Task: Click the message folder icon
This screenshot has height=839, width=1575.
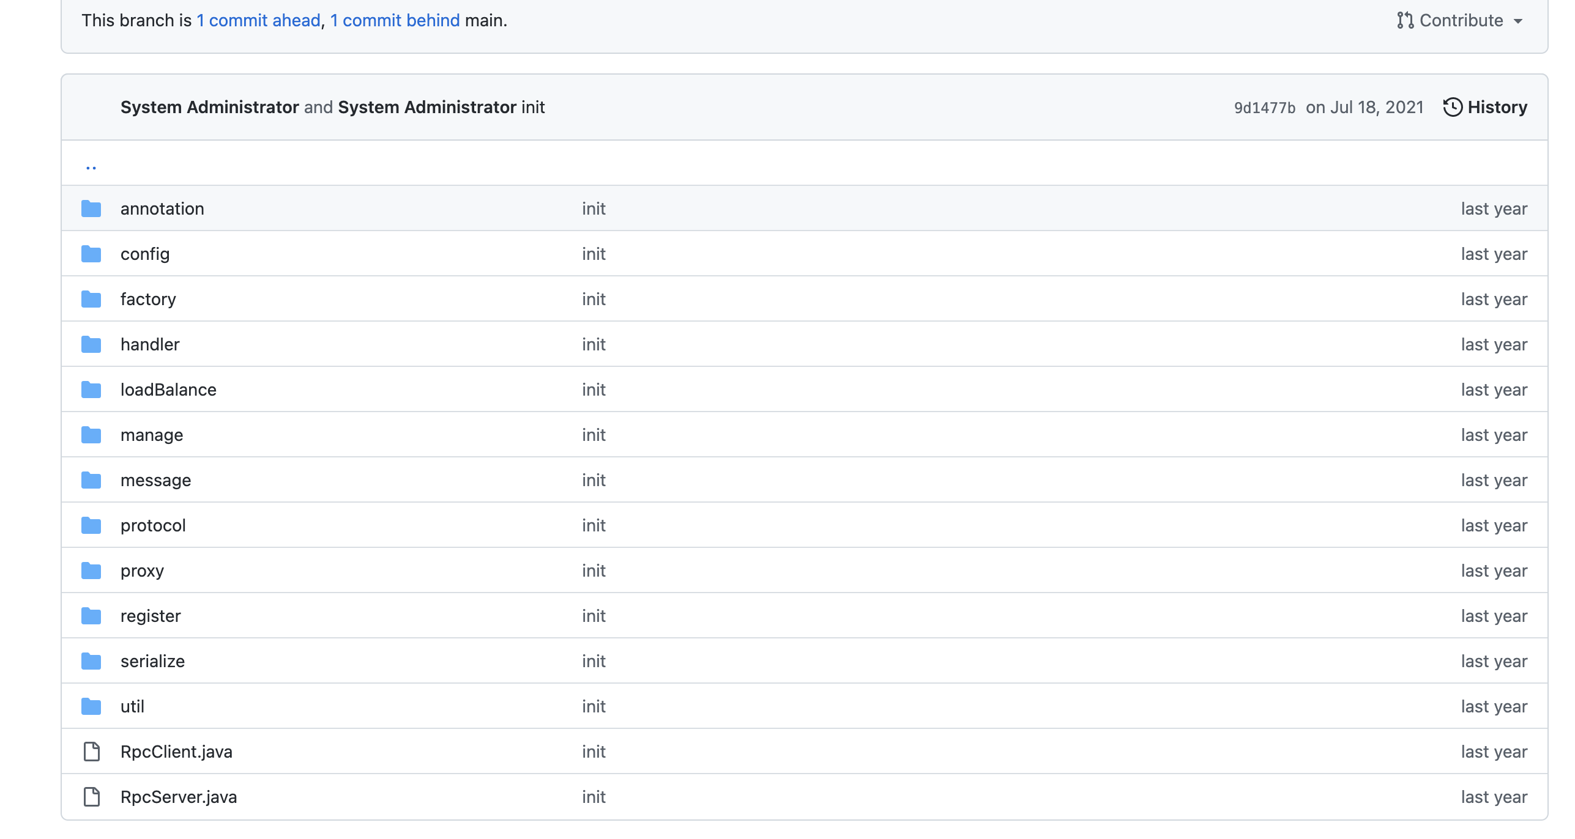Action: tap(91, 480)
